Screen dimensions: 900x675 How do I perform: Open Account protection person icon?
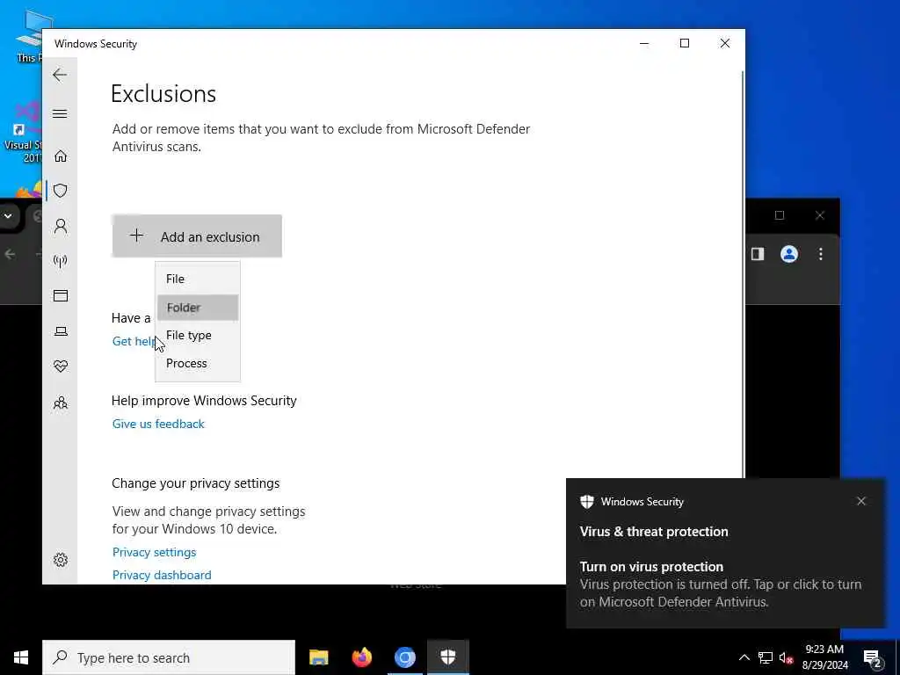click(x=61, y=226)
